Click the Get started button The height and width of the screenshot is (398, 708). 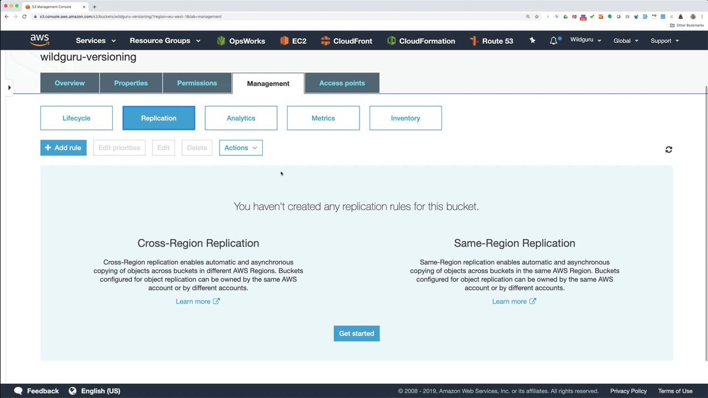357,333
